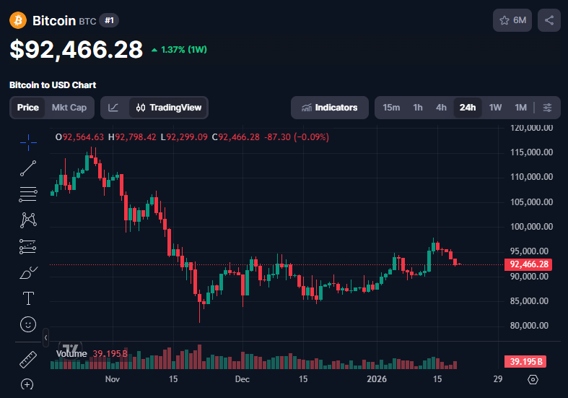Open axis settings hexagon gear icon
Viewport: 568px width, 398px height.
[533, 379]
